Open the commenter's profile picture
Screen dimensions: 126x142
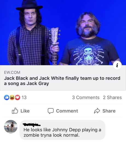(11, 126)
